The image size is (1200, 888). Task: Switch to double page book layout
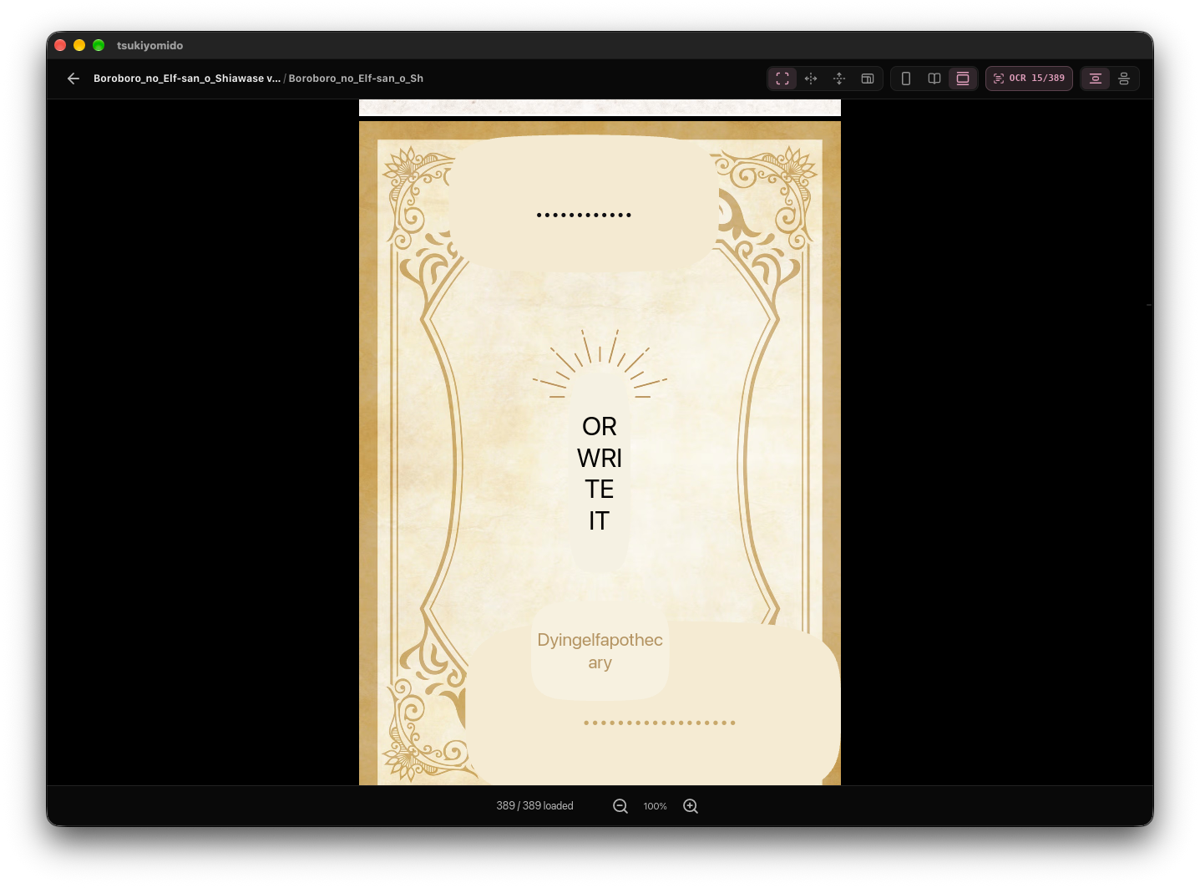pos(934,79)
